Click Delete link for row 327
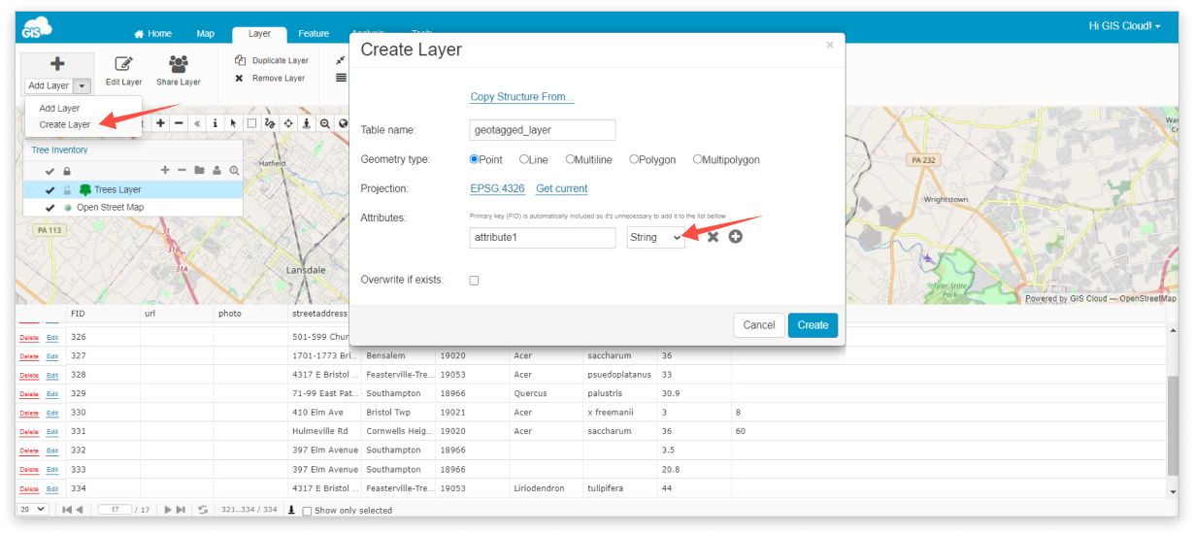The height and width of the screenshot is (536, 1194). pyautogui.click(x=29, y=356)
